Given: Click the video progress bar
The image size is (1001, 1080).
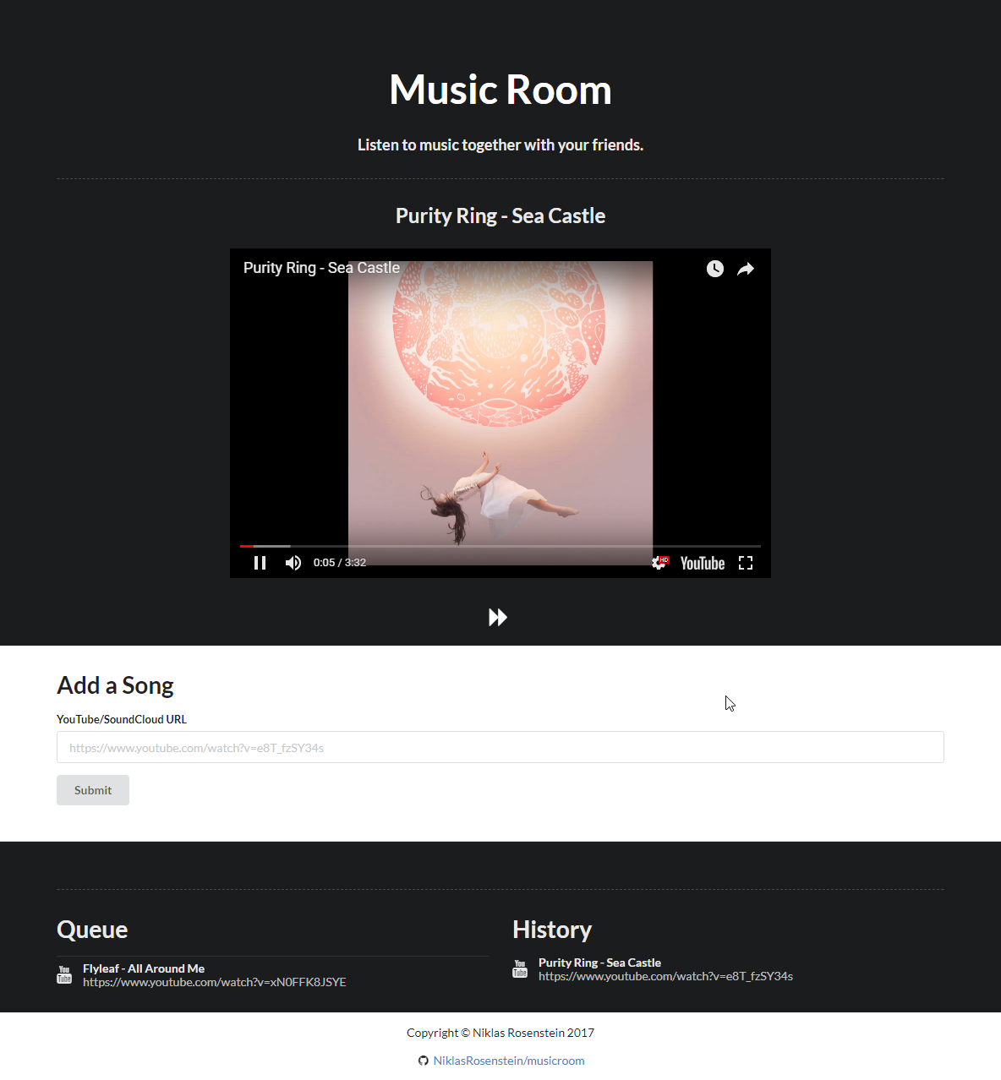Looking at the screenshot, I should 500,546.
